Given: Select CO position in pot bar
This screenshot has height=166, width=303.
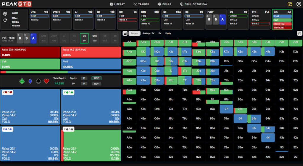Looking at the screenshot, I should point(84,38).
